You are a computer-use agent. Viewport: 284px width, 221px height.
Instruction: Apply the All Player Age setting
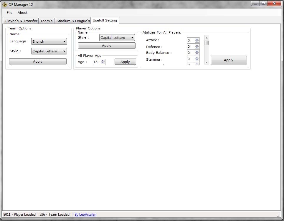tap(125, 62)
